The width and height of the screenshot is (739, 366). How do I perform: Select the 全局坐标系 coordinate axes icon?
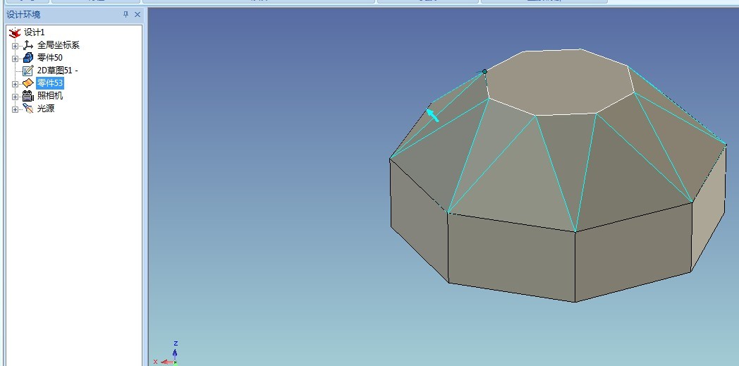[28, 45]
